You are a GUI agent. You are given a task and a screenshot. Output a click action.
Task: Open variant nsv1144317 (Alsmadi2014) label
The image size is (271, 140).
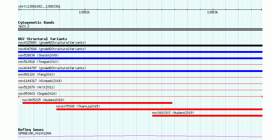click(x=40, y=81)
